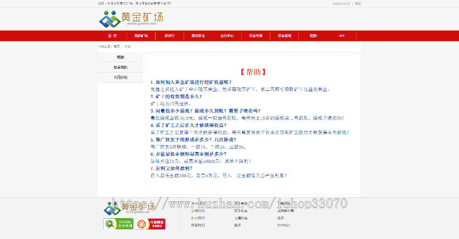This screenshot has width=459, height=239.
Task: Open the 新手指南 footer link
Action: coord(241,211)
